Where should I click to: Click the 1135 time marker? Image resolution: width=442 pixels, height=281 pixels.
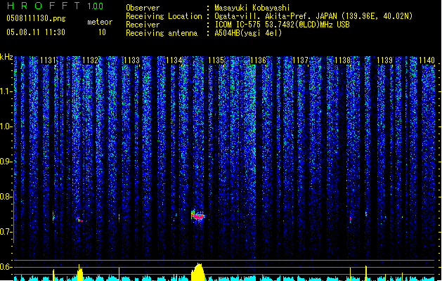click(216, 60)
